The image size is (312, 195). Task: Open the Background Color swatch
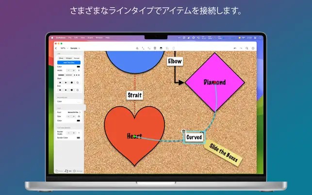click(x=79, y=101)
